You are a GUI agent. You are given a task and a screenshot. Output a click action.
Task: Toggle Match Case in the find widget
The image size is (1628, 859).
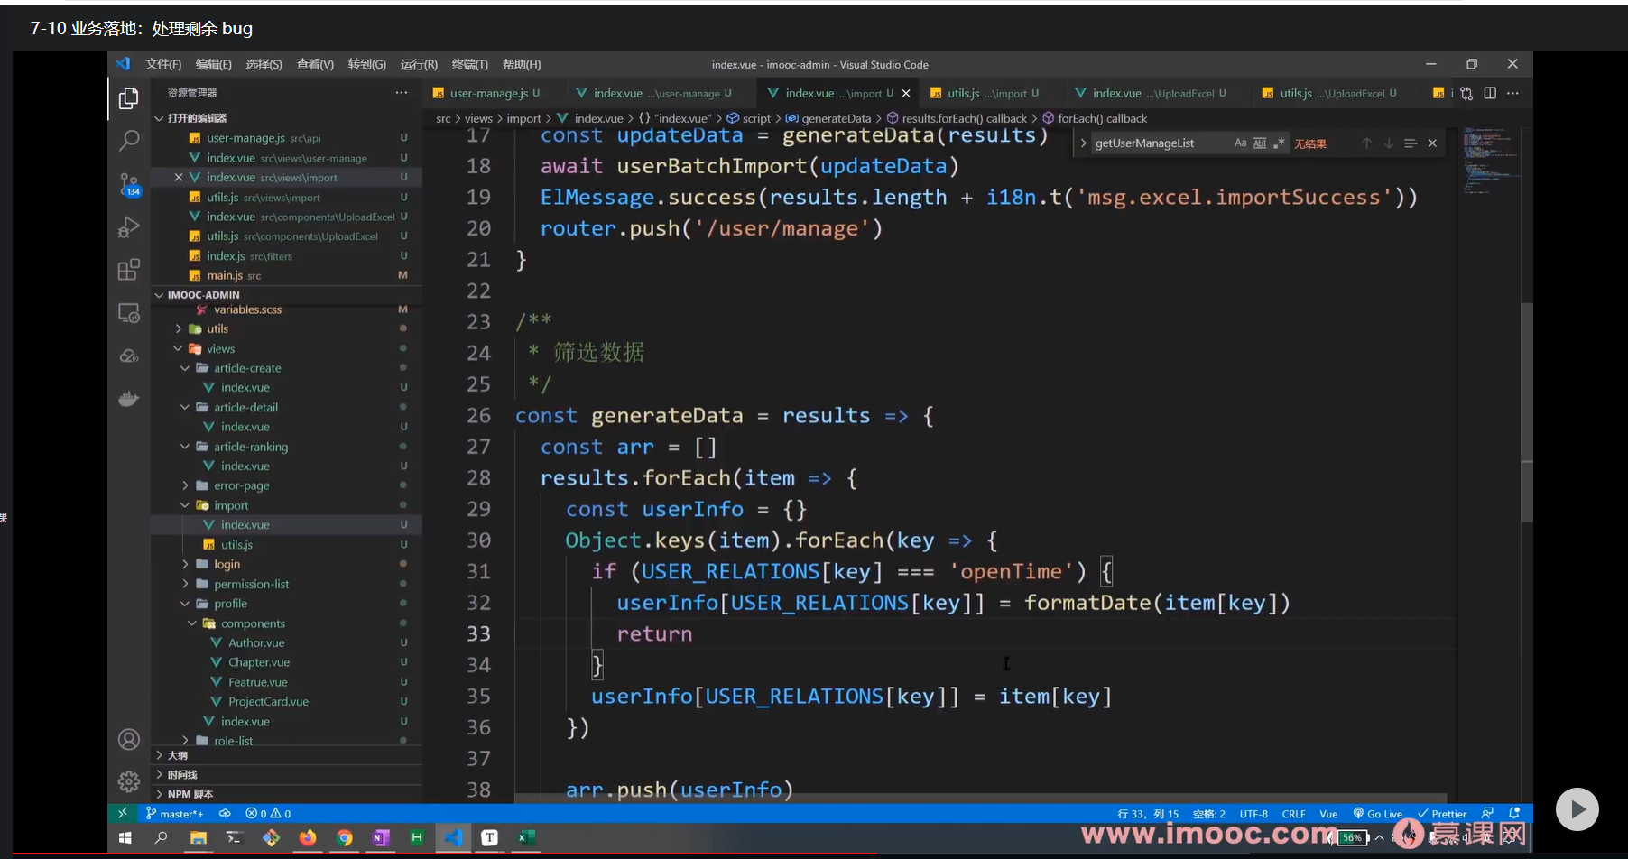pyautogui.click(x=1240, y=143)
